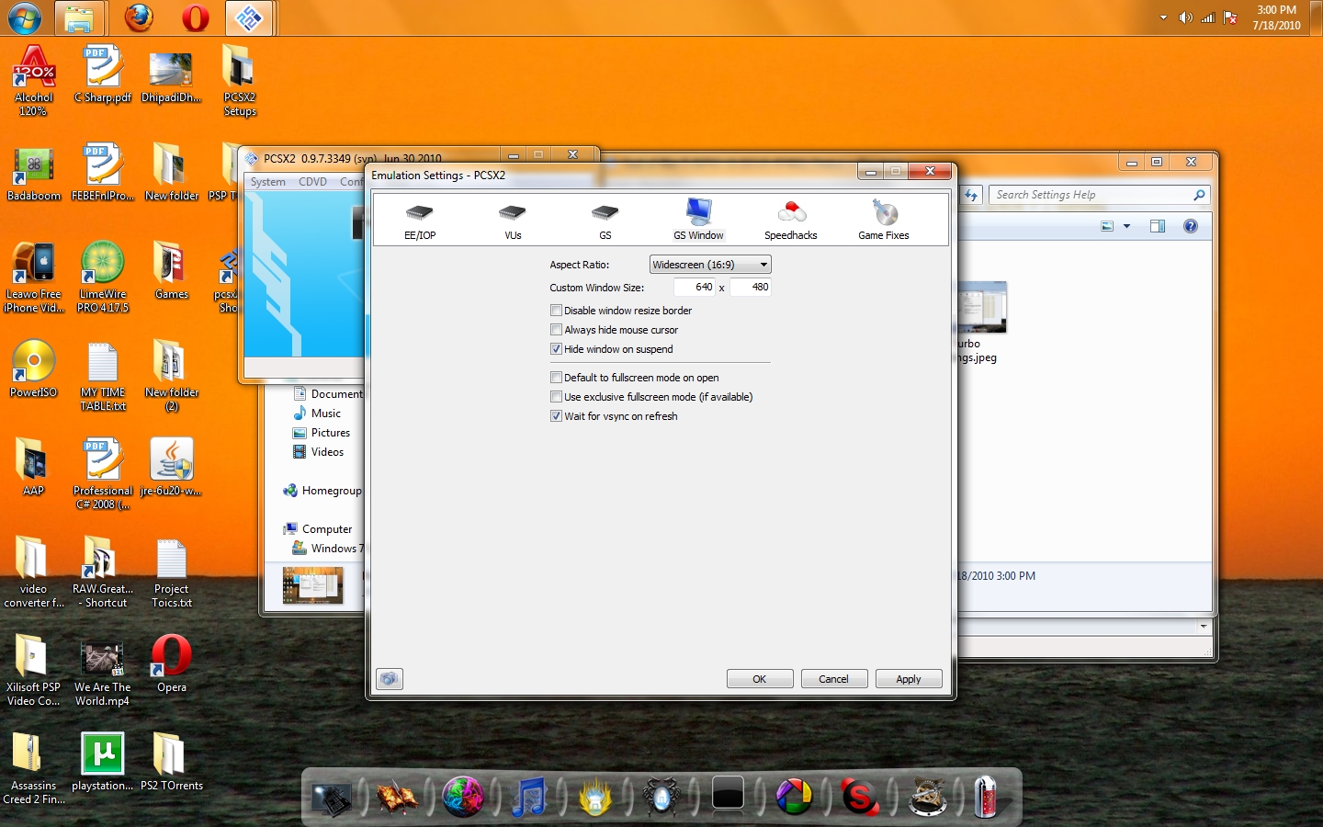Select the PS2 TOrrents folder
Image resolution: width=1323 pixels, height=827 pixels.
172,763
